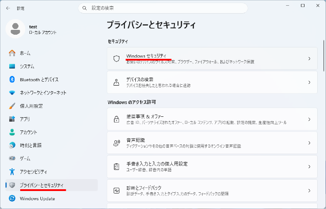Viewport: 326px width, 209px height.
Task: Select ゲーム label in sidebar
Action: click(25, 159)
